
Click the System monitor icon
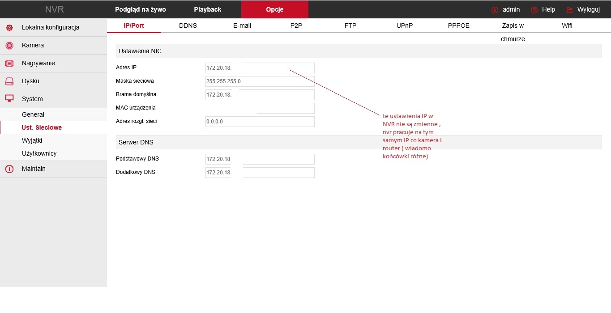click(9, 99)
